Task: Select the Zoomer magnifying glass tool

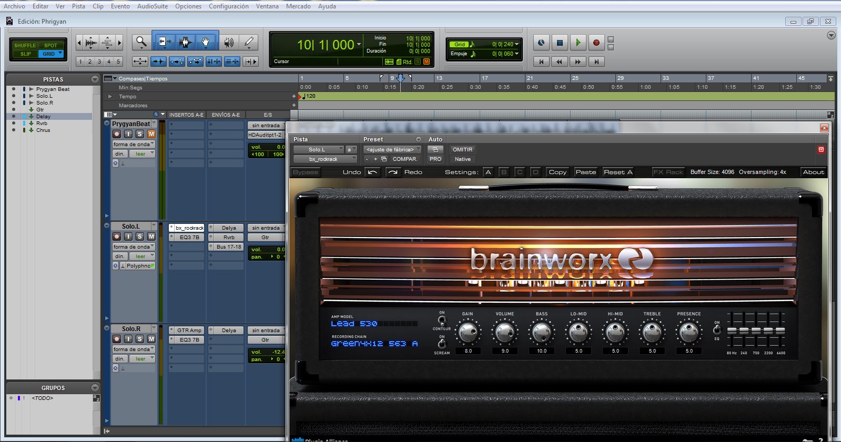Action: [141, 42]
